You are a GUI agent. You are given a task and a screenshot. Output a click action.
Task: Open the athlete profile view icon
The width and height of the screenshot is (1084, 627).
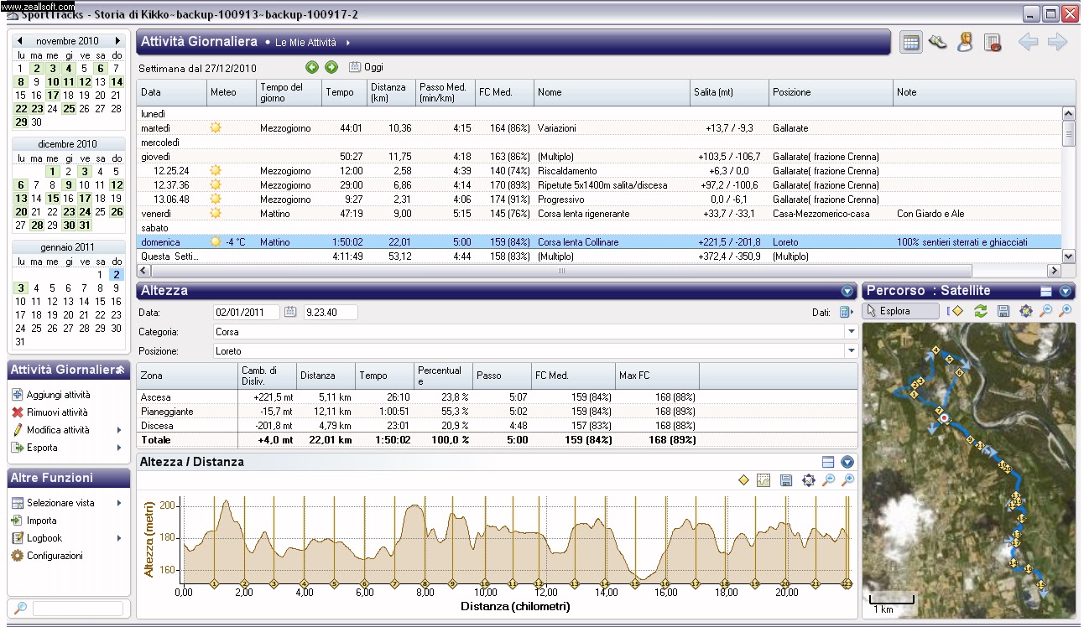tap(965, 43)
